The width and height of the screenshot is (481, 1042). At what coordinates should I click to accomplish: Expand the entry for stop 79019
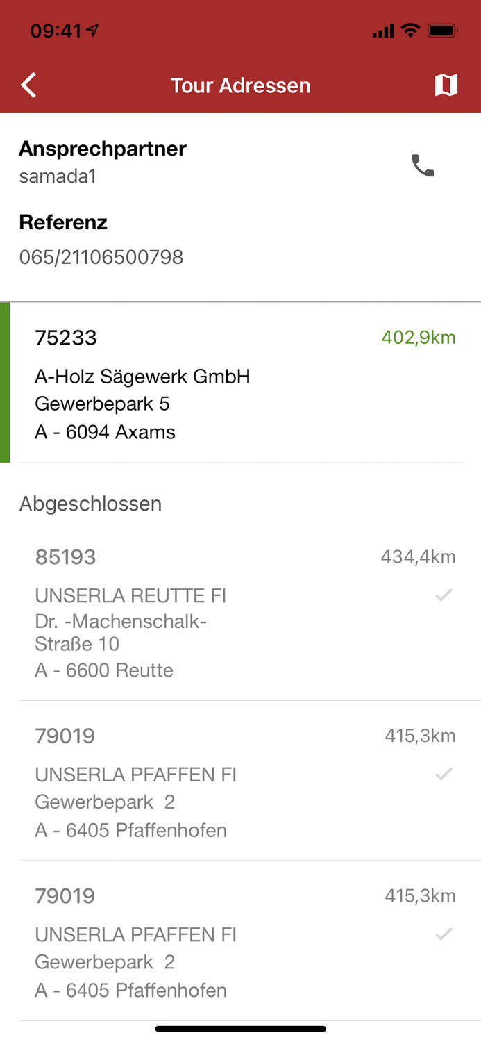[243, 782]
